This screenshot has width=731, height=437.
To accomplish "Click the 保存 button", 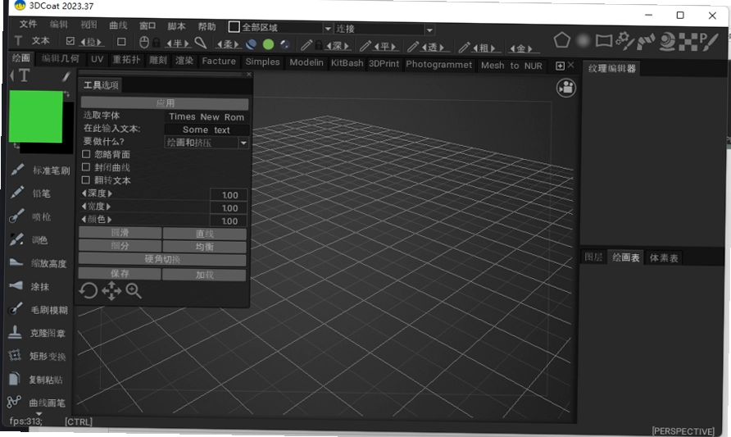I will (120, 273).
